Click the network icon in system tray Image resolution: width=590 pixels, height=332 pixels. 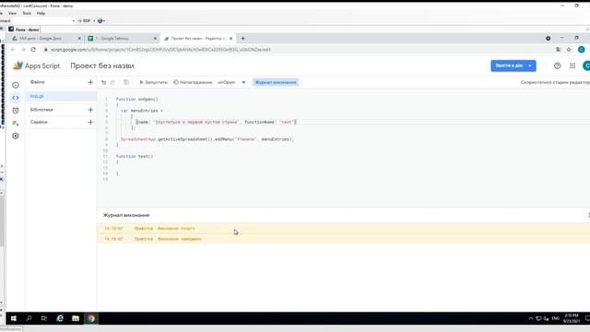538,318
